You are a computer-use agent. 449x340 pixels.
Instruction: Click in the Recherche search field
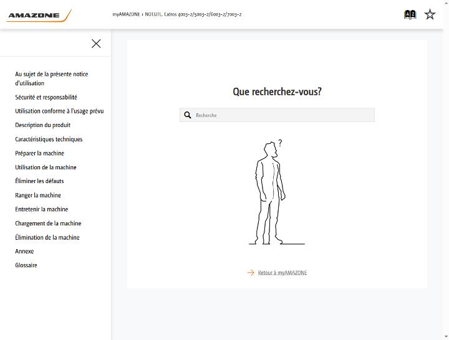tap(277, 115)
